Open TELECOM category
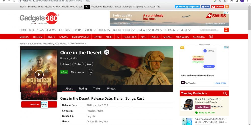The width and height of the screenshot is (251, 125). [x=38, y=37]
